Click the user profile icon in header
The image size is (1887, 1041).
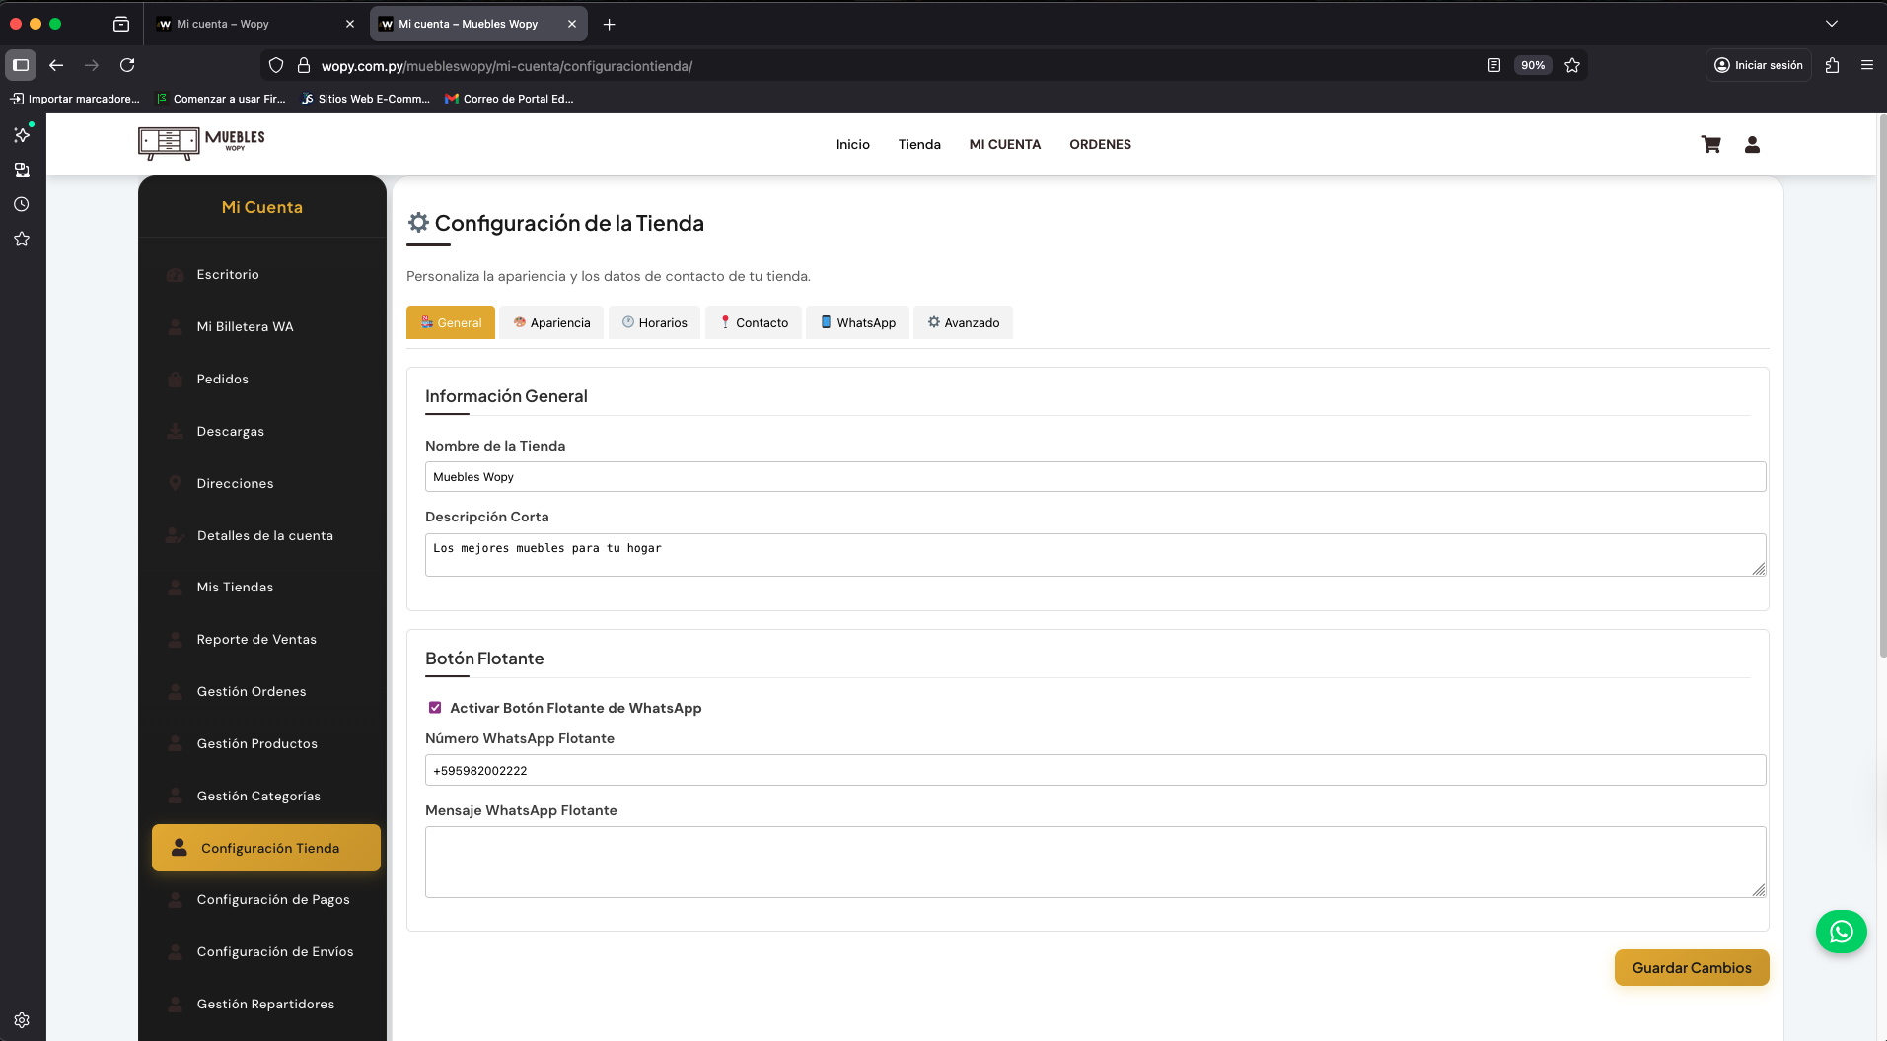1752,144
